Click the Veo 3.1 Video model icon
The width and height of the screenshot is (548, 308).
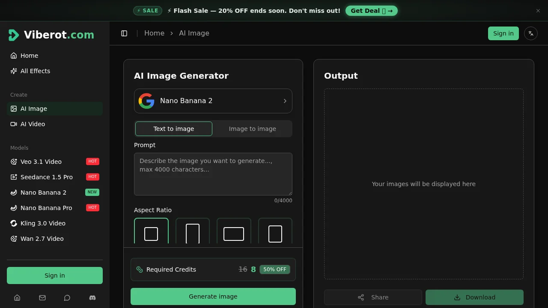pos(13,162)
